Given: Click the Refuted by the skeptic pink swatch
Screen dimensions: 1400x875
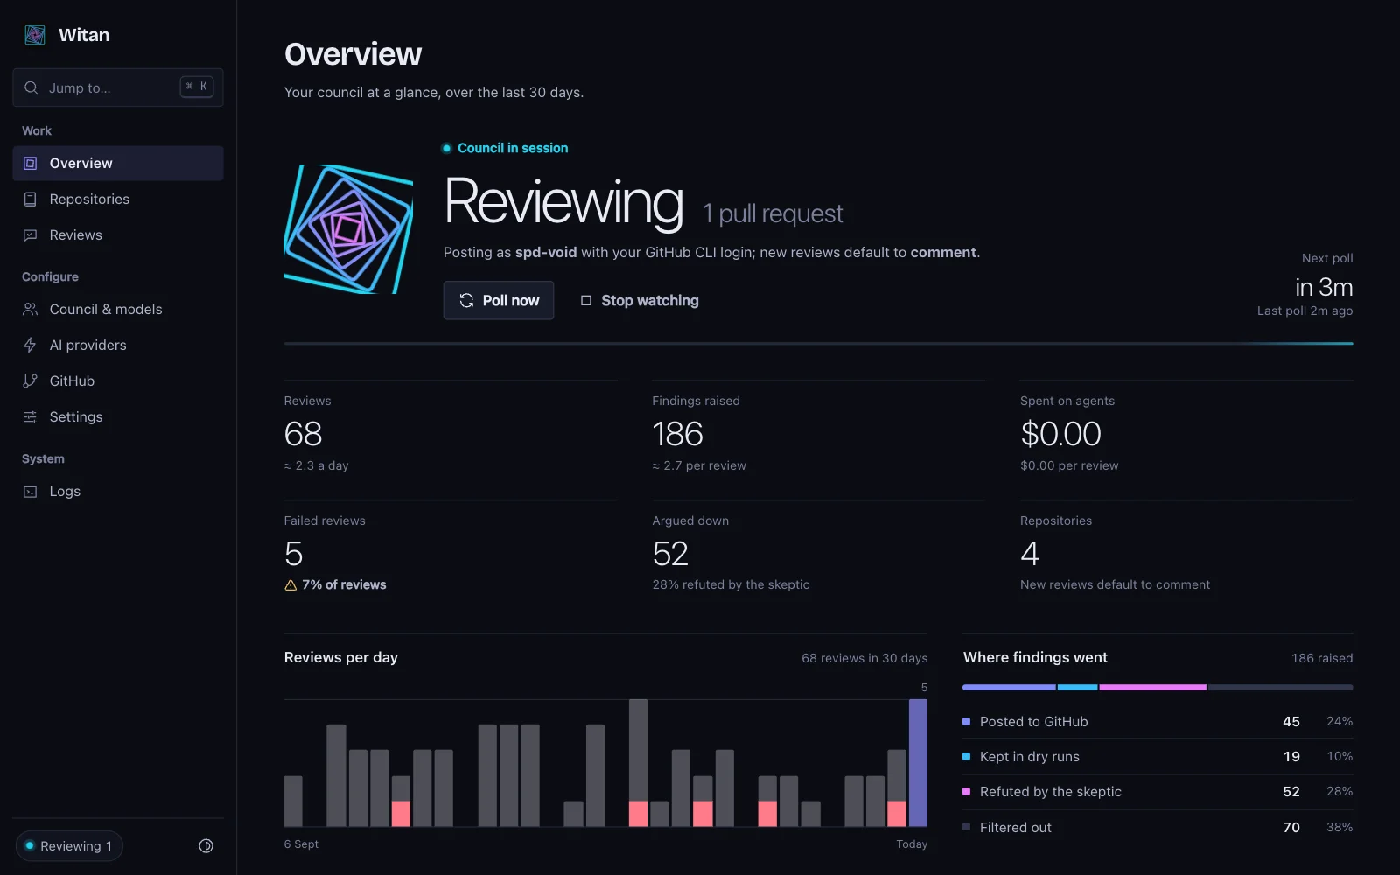Looking at the screenshot, I should coord(967,792).
